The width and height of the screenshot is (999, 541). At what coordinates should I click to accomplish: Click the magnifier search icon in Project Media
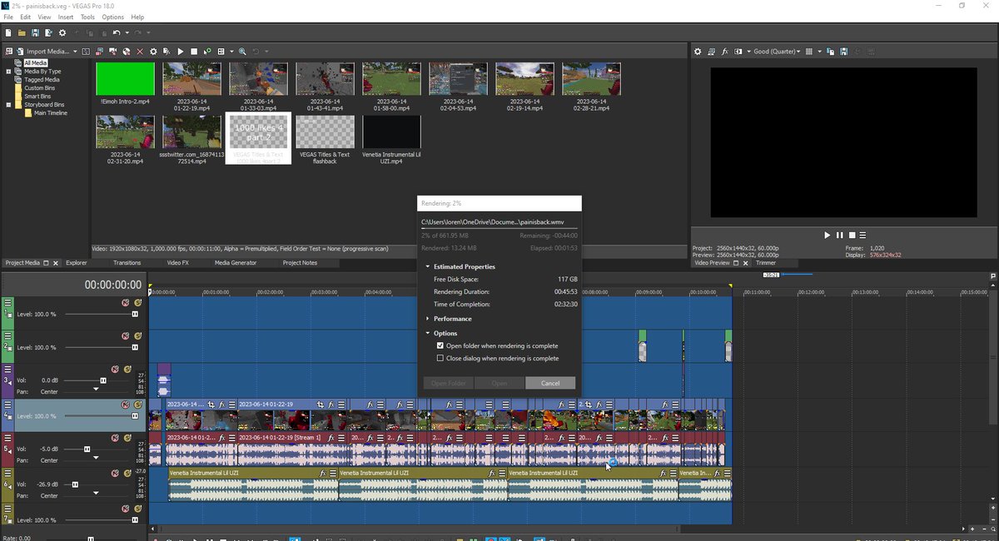(x=242, y=52)
